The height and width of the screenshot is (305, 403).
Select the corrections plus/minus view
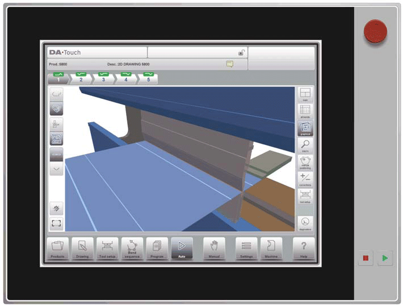305,179
